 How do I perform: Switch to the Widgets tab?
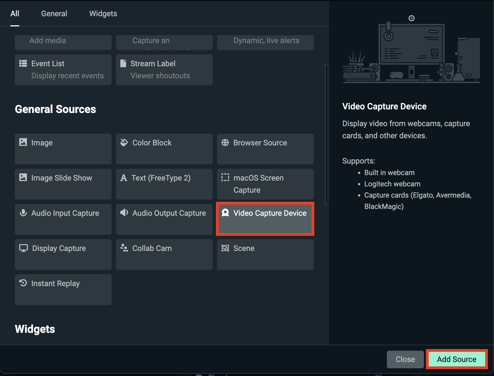click(x=103, y=13)
